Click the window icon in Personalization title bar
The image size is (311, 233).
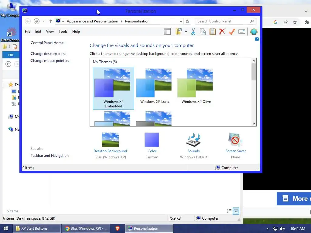pyautogui.click(x=25, y=11)
